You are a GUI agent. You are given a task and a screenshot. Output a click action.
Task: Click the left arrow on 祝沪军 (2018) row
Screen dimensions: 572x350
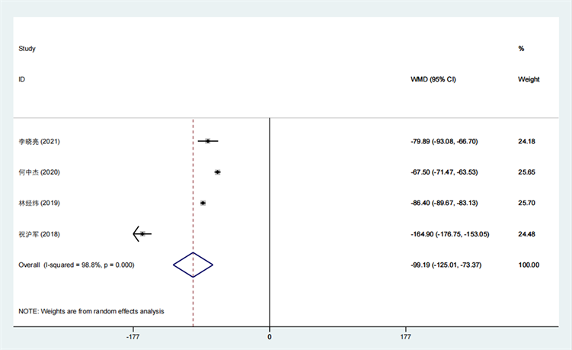[137, 234]
